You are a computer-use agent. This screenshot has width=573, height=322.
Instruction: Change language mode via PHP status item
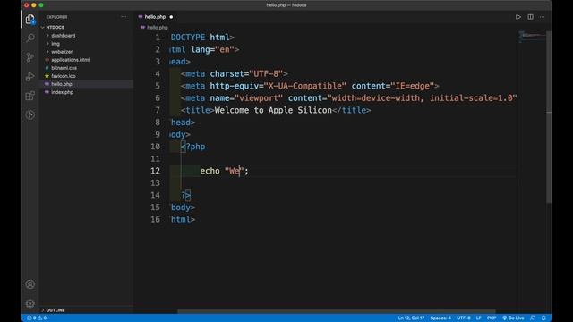[492, 318]
